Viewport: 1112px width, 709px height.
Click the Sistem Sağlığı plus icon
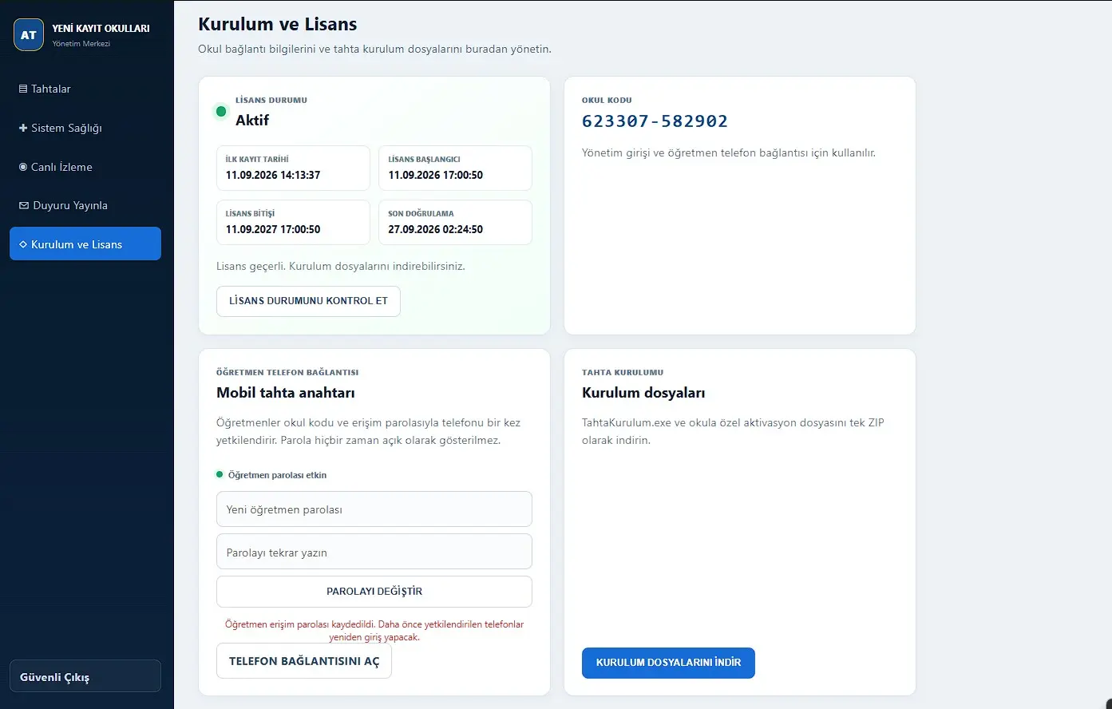[x=23, y=128]
